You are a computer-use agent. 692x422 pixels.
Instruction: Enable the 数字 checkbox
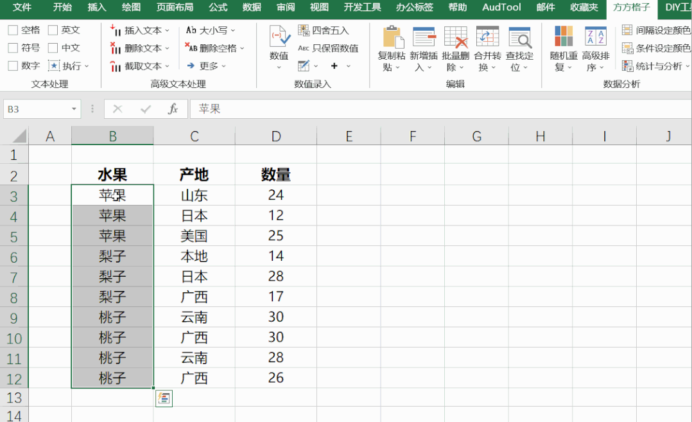pyautogui.click(x=13, y=66)
